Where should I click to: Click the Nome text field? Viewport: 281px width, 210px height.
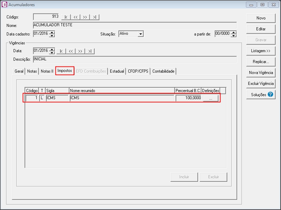click(x=134, y=25)
